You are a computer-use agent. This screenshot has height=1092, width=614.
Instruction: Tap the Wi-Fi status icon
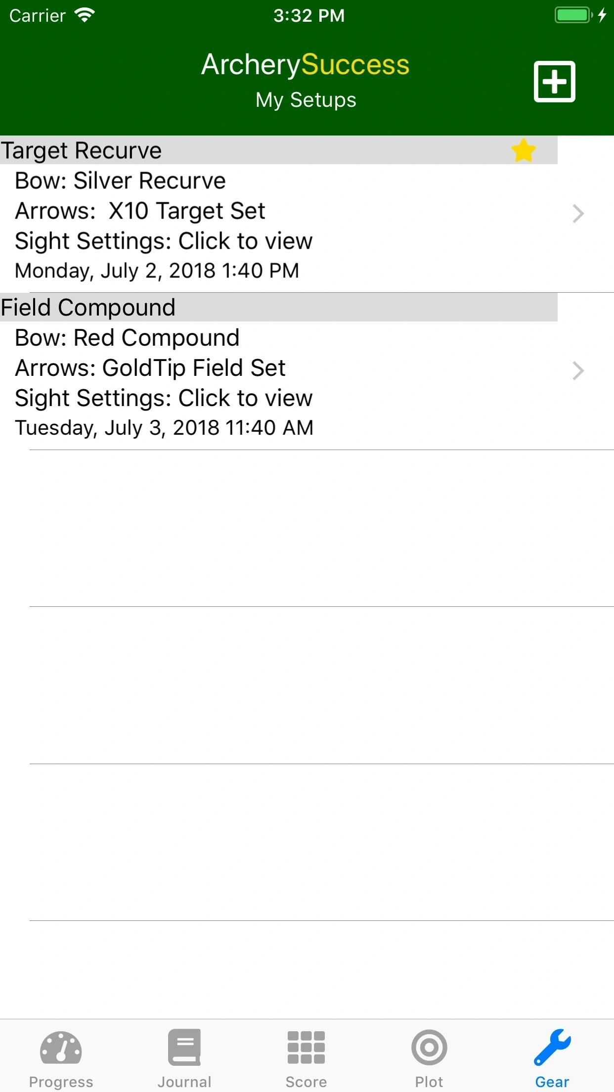(85, 15)
